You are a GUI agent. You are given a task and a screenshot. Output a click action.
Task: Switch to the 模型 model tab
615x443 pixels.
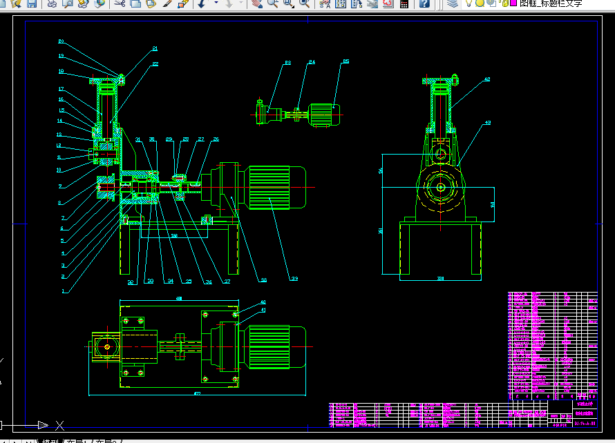click(x=50, y=441)
